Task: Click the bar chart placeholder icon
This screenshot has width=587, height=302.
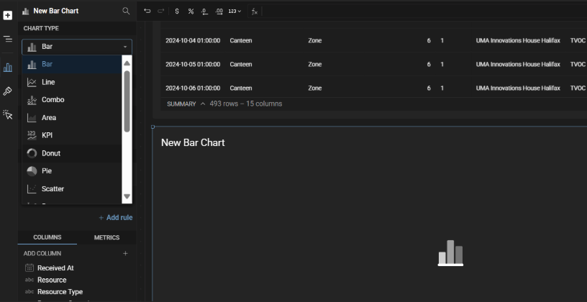Action: 451,253
